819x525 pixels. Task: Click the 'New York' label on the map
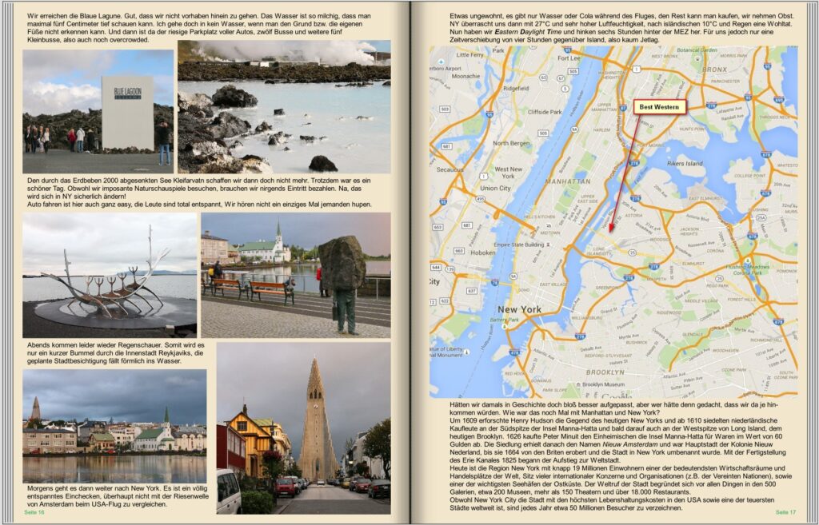(x=519, y=309)
